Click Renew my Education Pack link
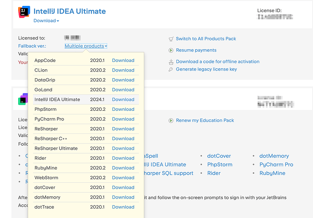This screenshot has width=313, height=218. pos(205,120)
